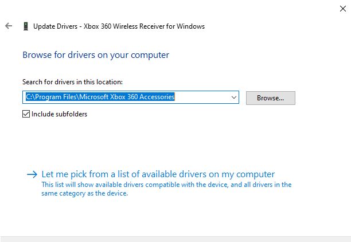Click the Update Drivers window title text
Image resolution: width=351 pixels, height=242 pixels.
click(x=56, y=26)
